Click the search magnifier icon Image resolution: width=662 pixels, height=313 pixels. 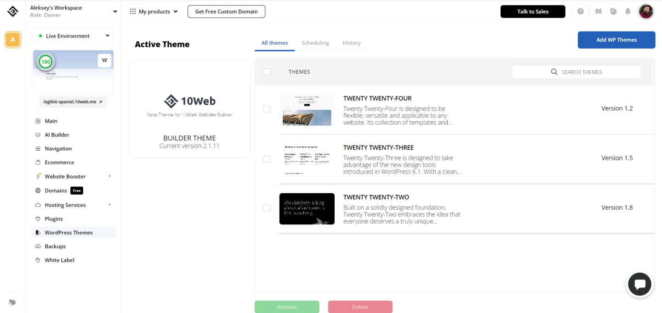coord(554,72)
